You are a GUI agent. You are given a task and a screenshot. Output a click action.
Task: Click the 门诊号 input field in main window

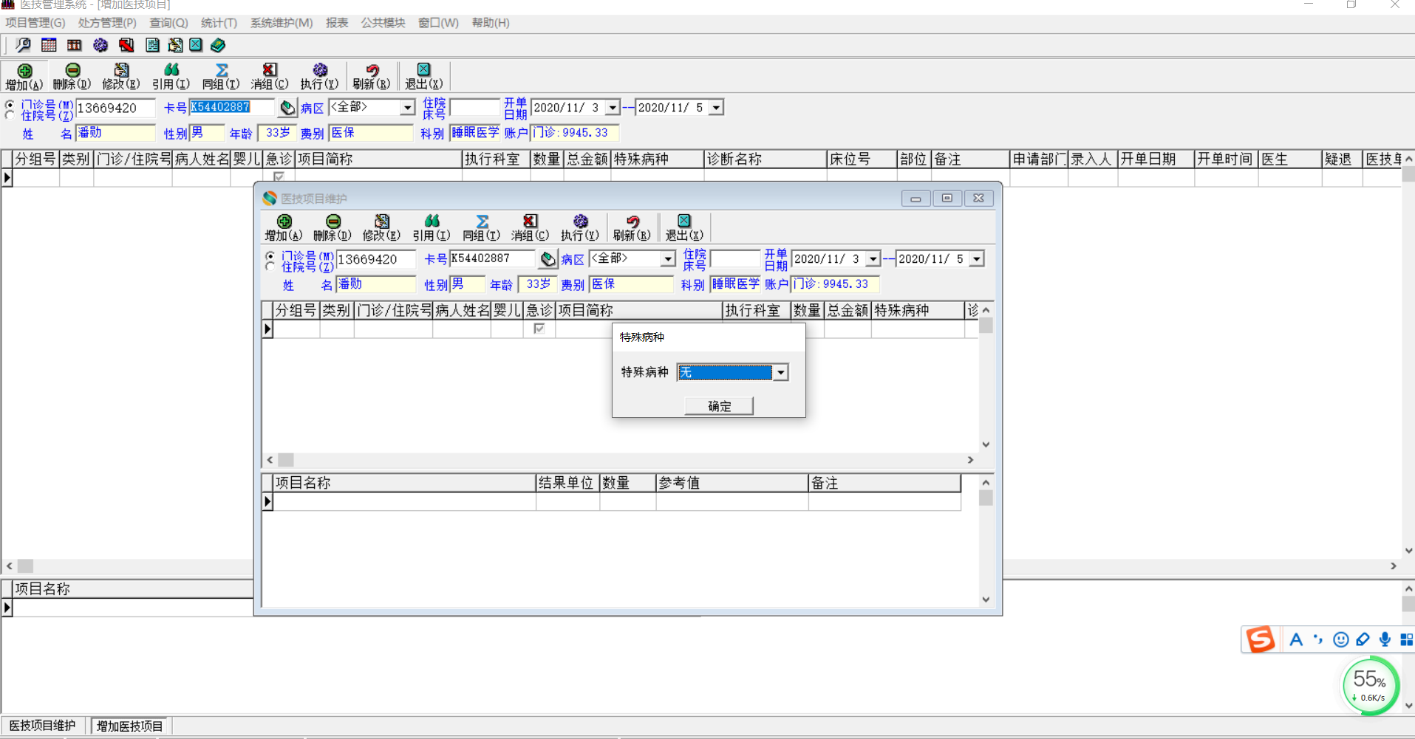[115, 108]
